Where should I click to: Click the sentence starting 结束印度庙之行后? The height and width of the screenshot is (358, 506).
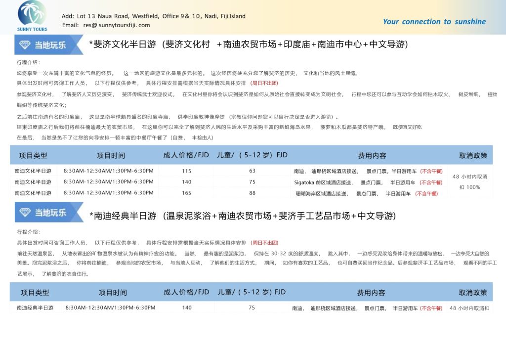[219, 127]
